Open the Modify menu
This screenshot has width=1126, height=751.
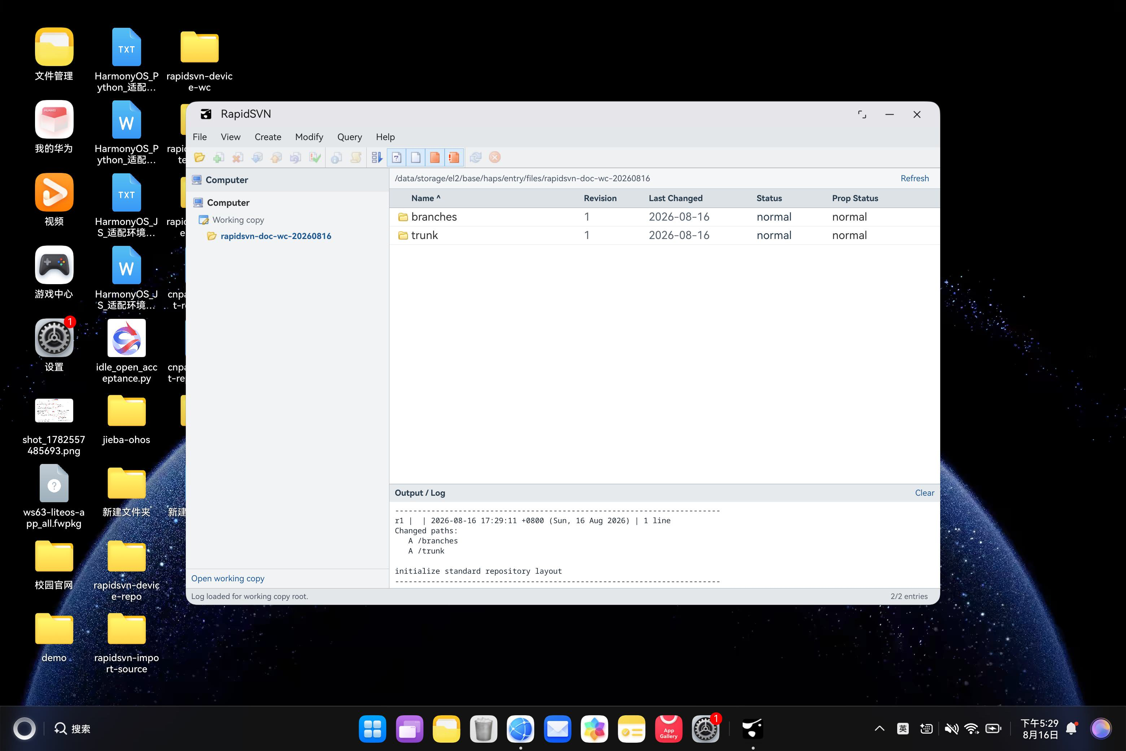309,137
